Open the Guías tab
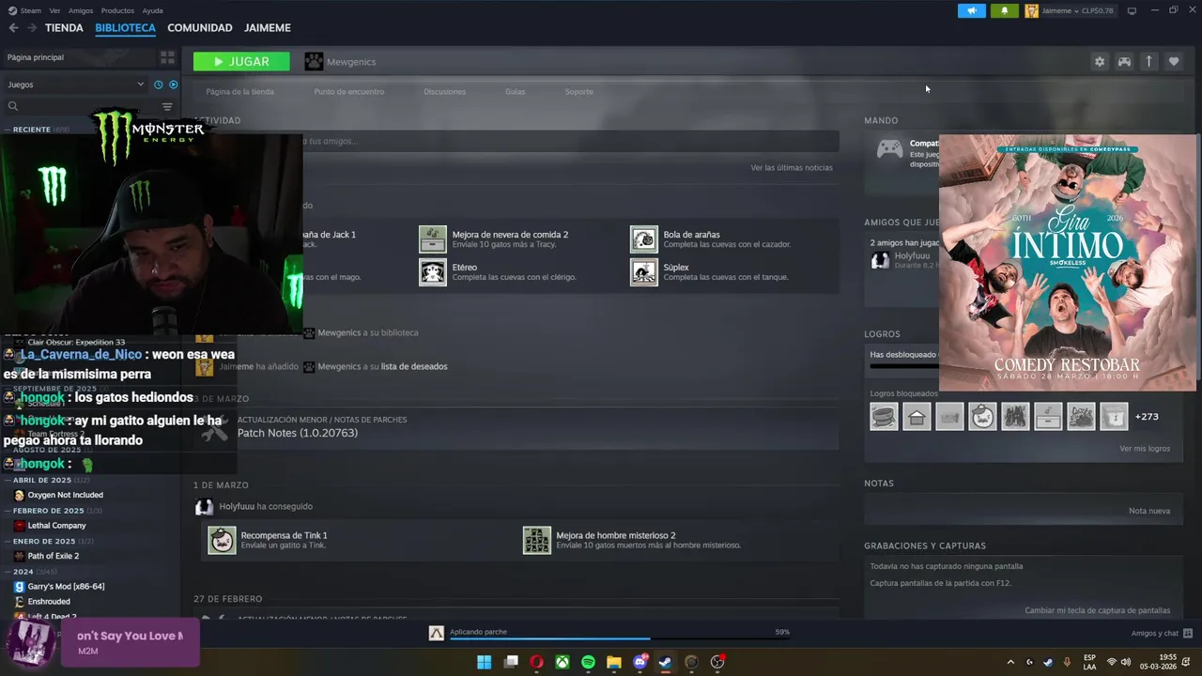Viewport: 1202px width, 676px height. (515, 92)
